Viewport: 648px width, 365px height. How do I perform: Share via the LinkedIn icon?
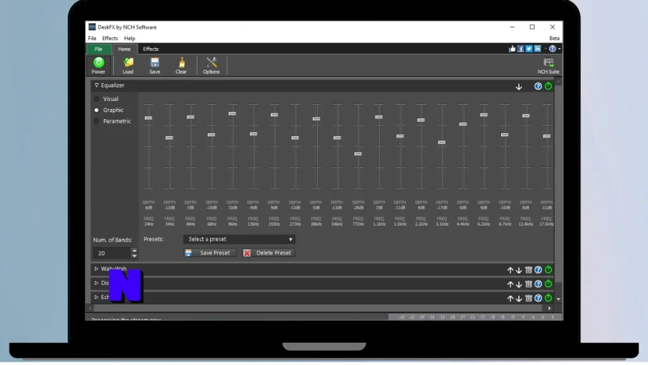537,49
